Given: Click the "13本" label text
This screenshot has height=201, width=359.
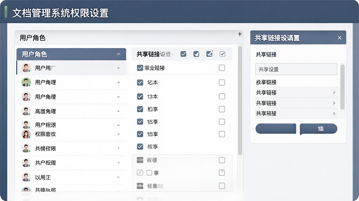Looking at the screenshot, I should click(x=153, y=97).
